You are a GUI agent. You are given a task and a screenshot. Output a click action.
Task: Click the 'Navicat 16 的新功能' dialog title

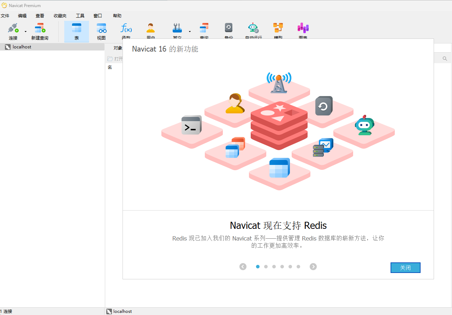click(165, 49)
